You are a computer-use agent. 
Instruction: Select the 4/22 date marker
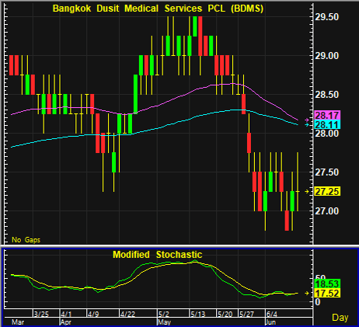(x=127, y=314)
